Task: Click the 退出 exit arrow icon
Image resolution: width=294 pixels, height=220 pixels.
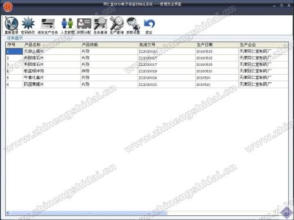Action: click(149, 25)
